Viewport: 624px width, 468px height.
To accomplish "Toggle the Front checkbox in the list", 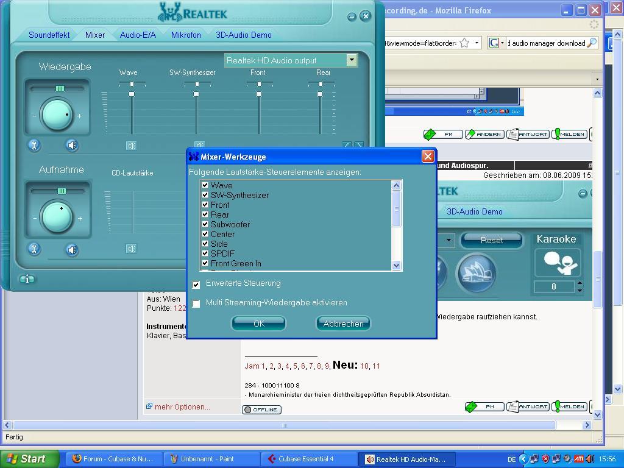I will [205, 205].
